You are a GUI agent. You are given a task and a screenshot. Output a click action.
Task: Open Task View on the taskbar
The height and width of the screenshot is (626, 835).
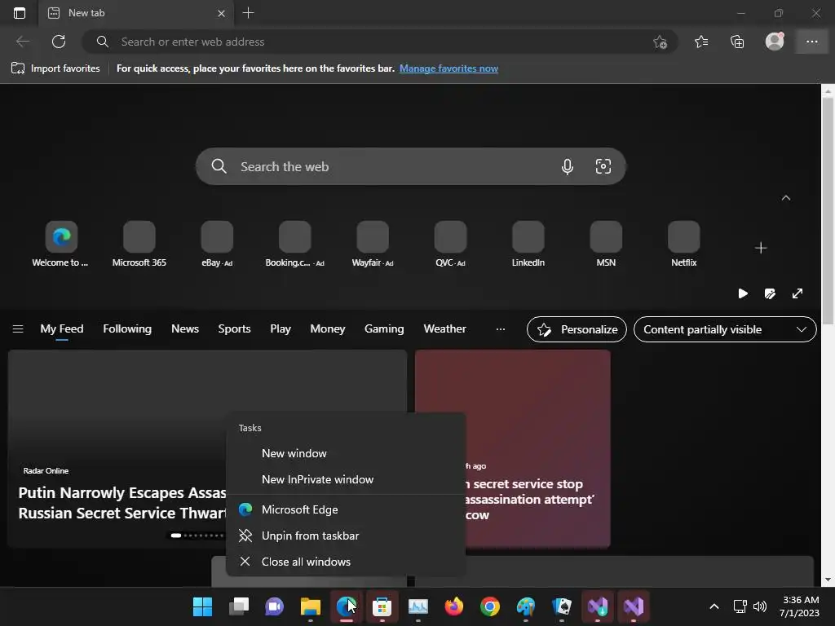239,606
